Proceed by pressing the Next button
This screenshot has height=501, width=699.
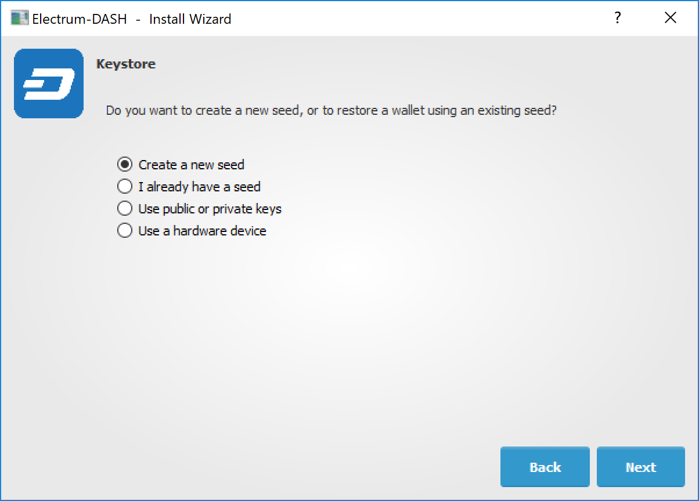coord(640,467)
